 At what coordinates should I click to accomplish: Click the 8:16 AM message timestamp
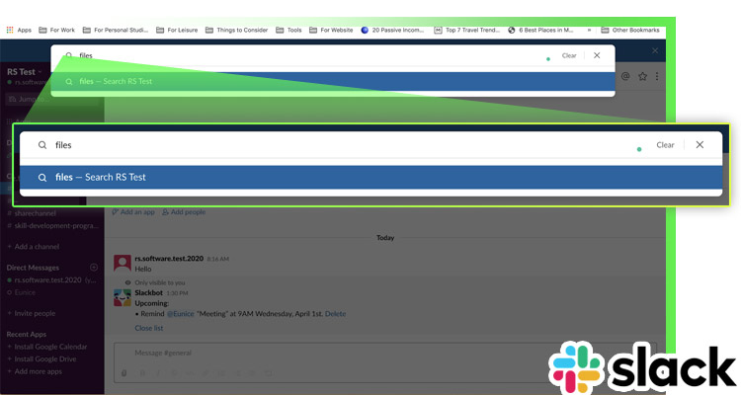[218, 259]
